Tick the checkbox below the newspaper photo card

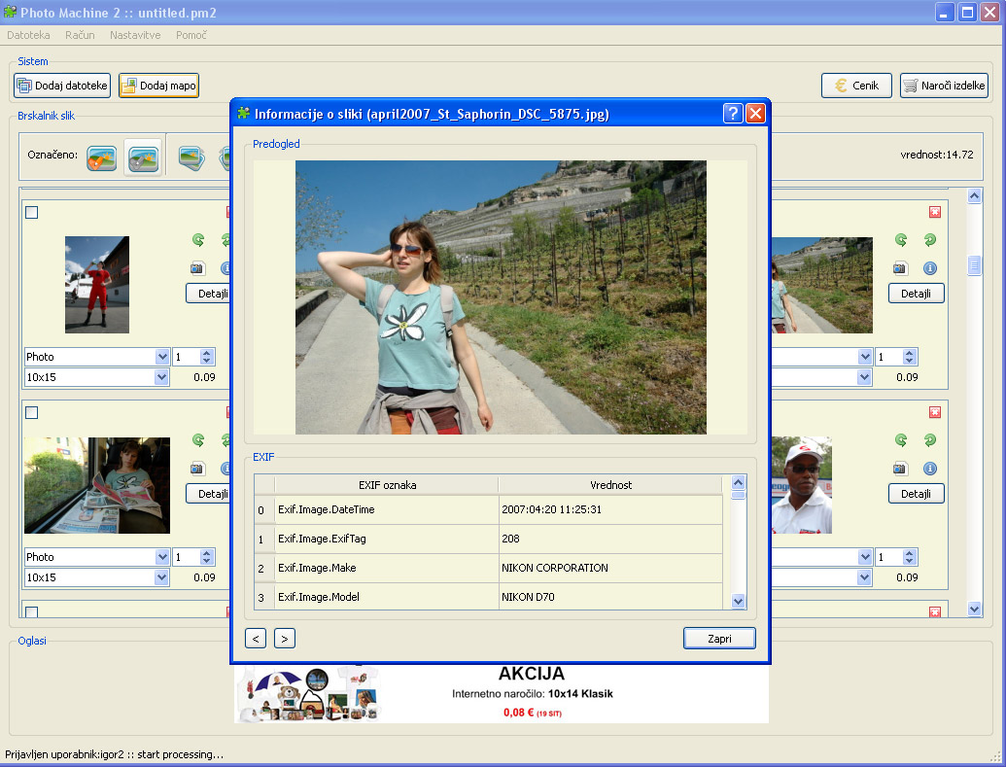(31, 612)
